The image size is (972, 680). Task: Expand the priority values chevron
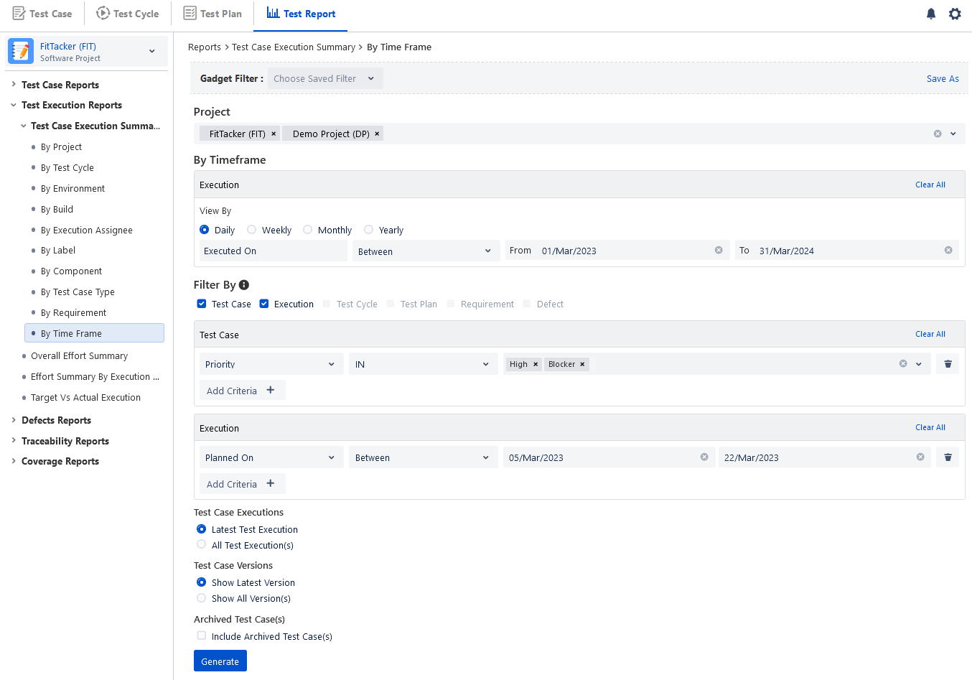pyautogui.click(x=919, y=364)
